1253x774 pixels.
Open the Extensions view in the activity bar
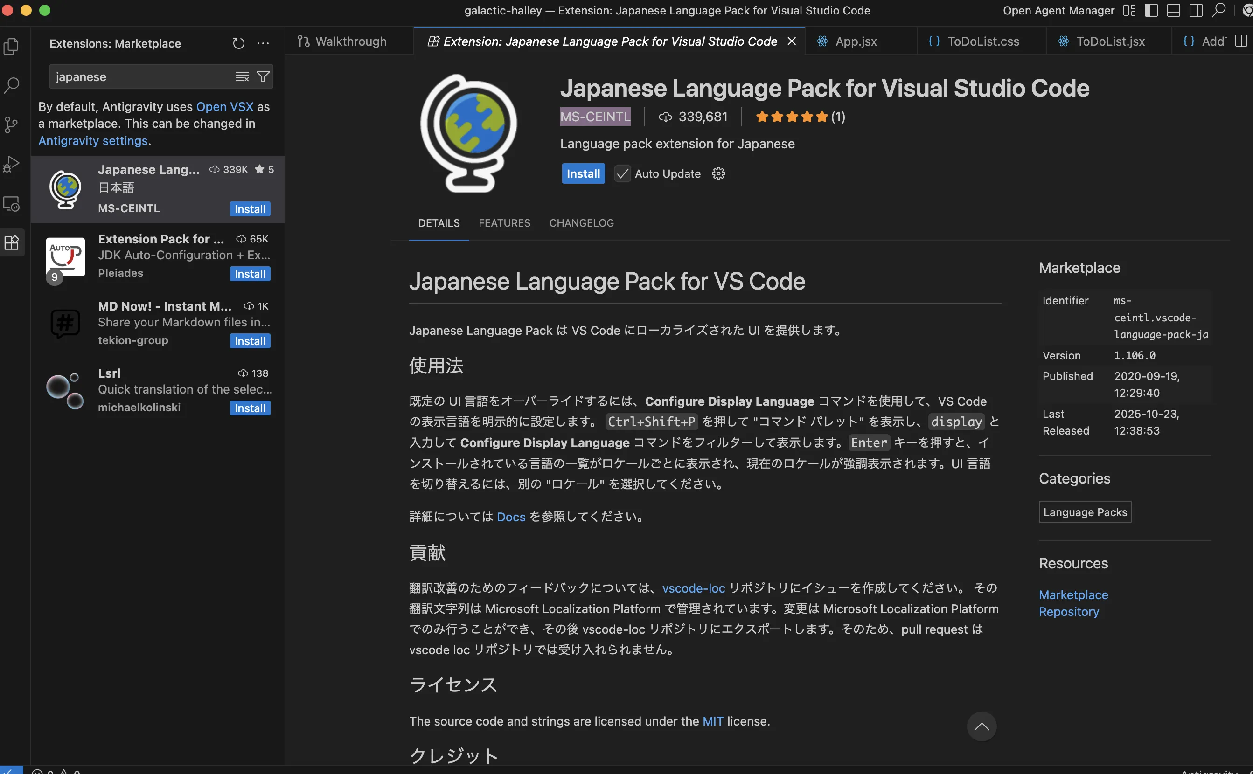12,242
